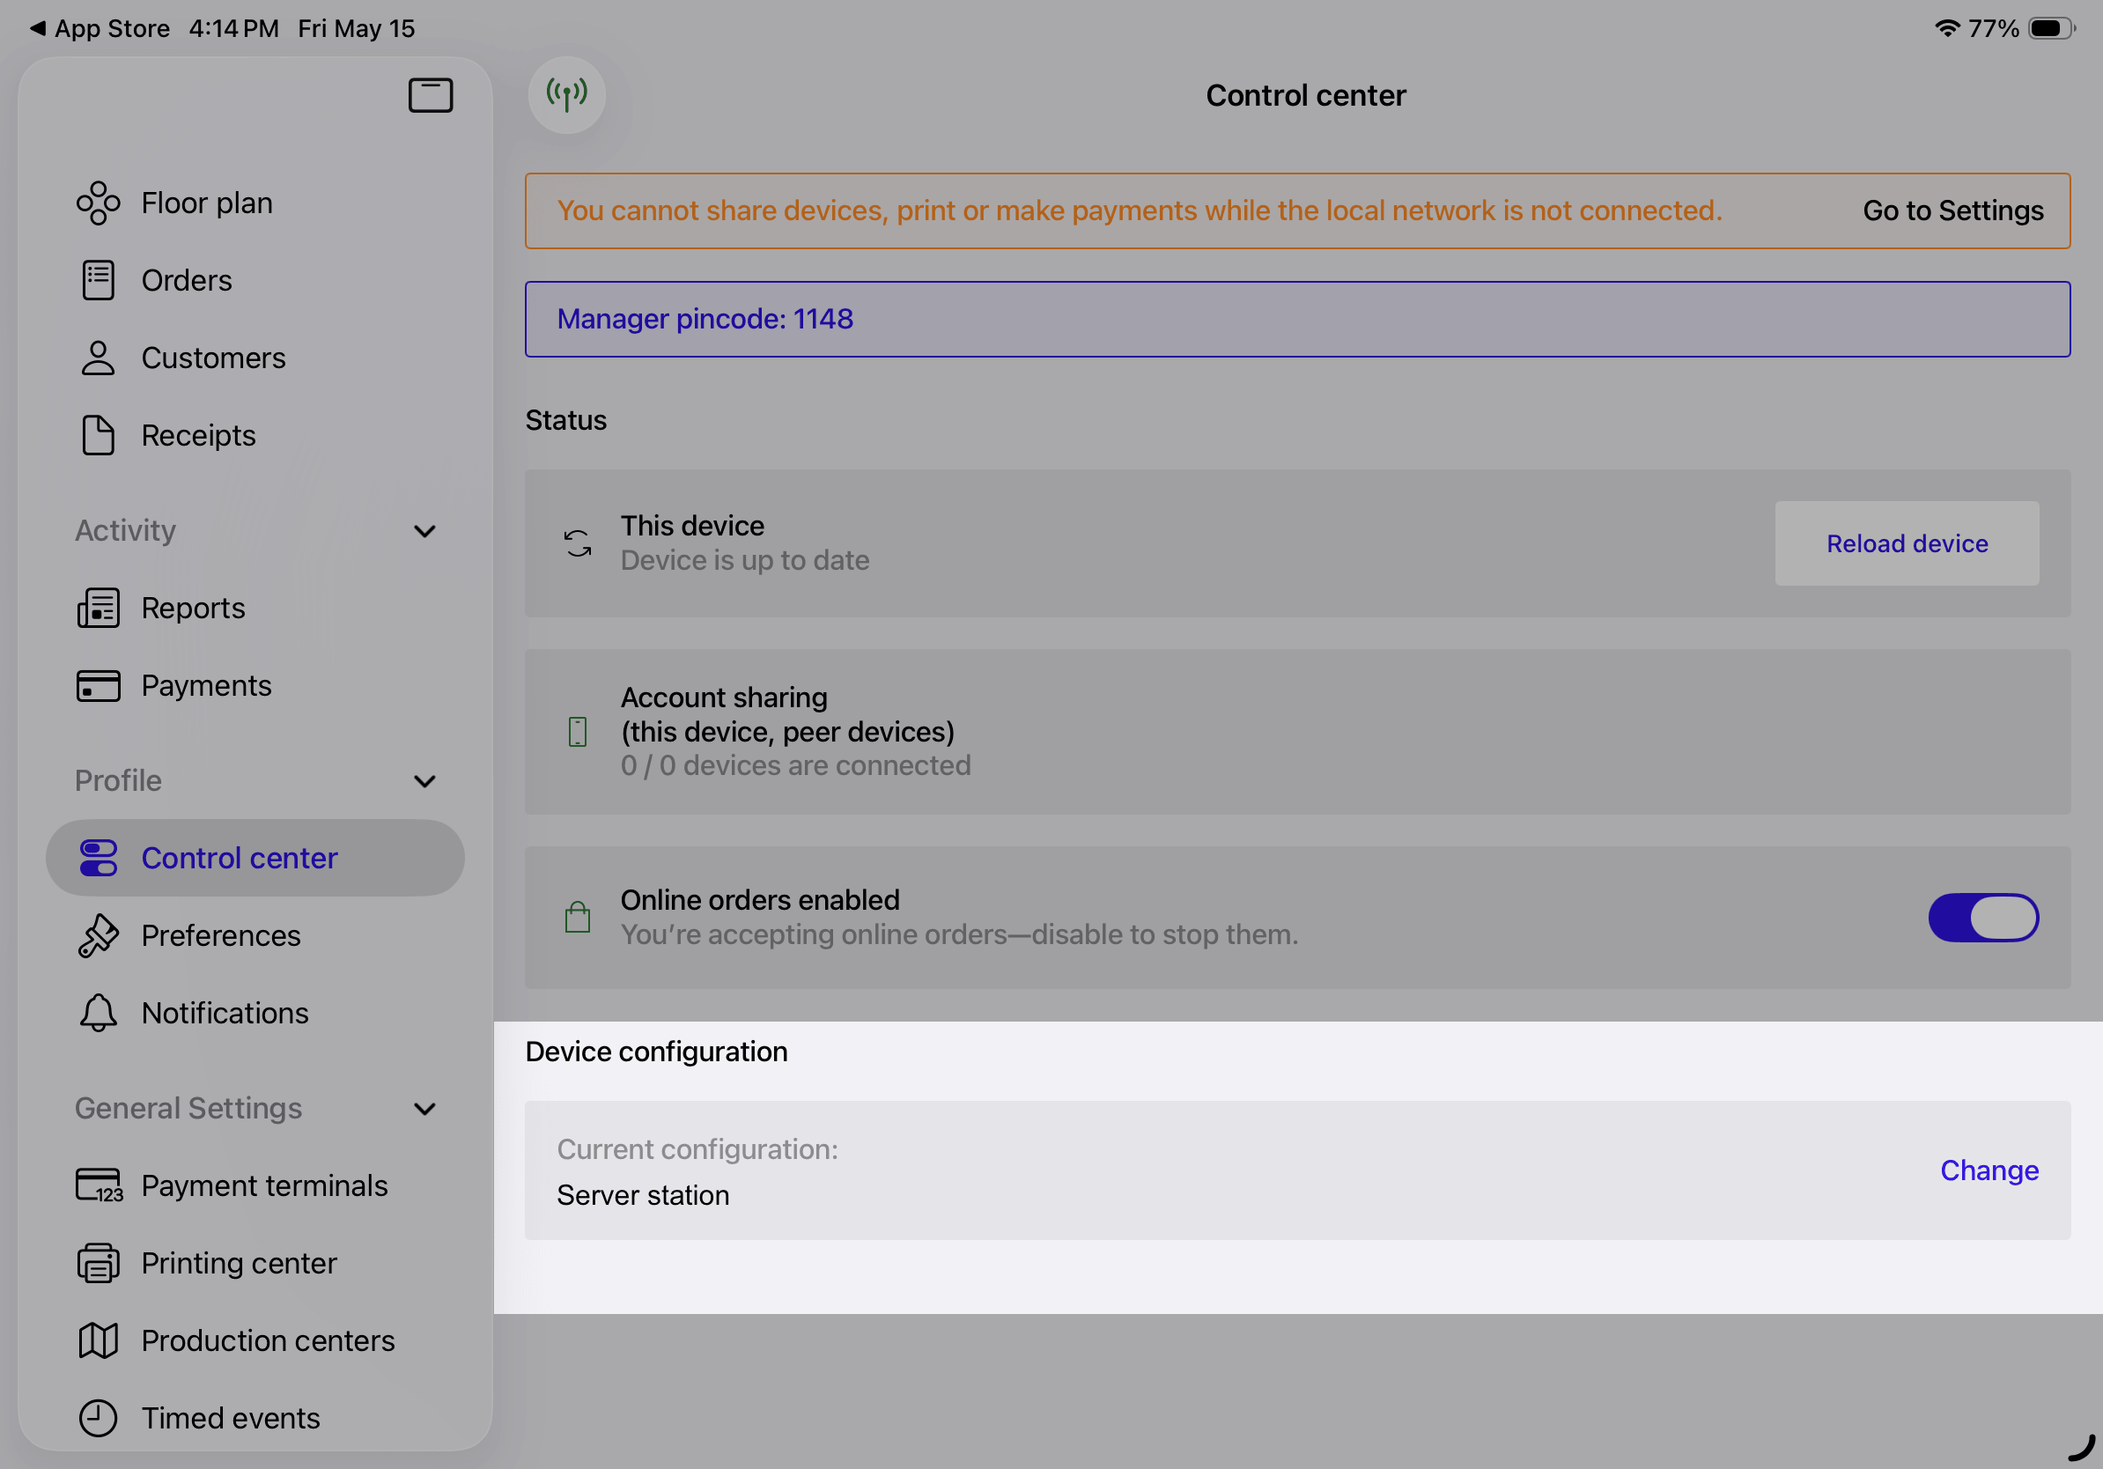Tap the '0 / 0 devices are connected' text
Image resolution: width=2103 pixels, height=1469 pixels.
796,765
